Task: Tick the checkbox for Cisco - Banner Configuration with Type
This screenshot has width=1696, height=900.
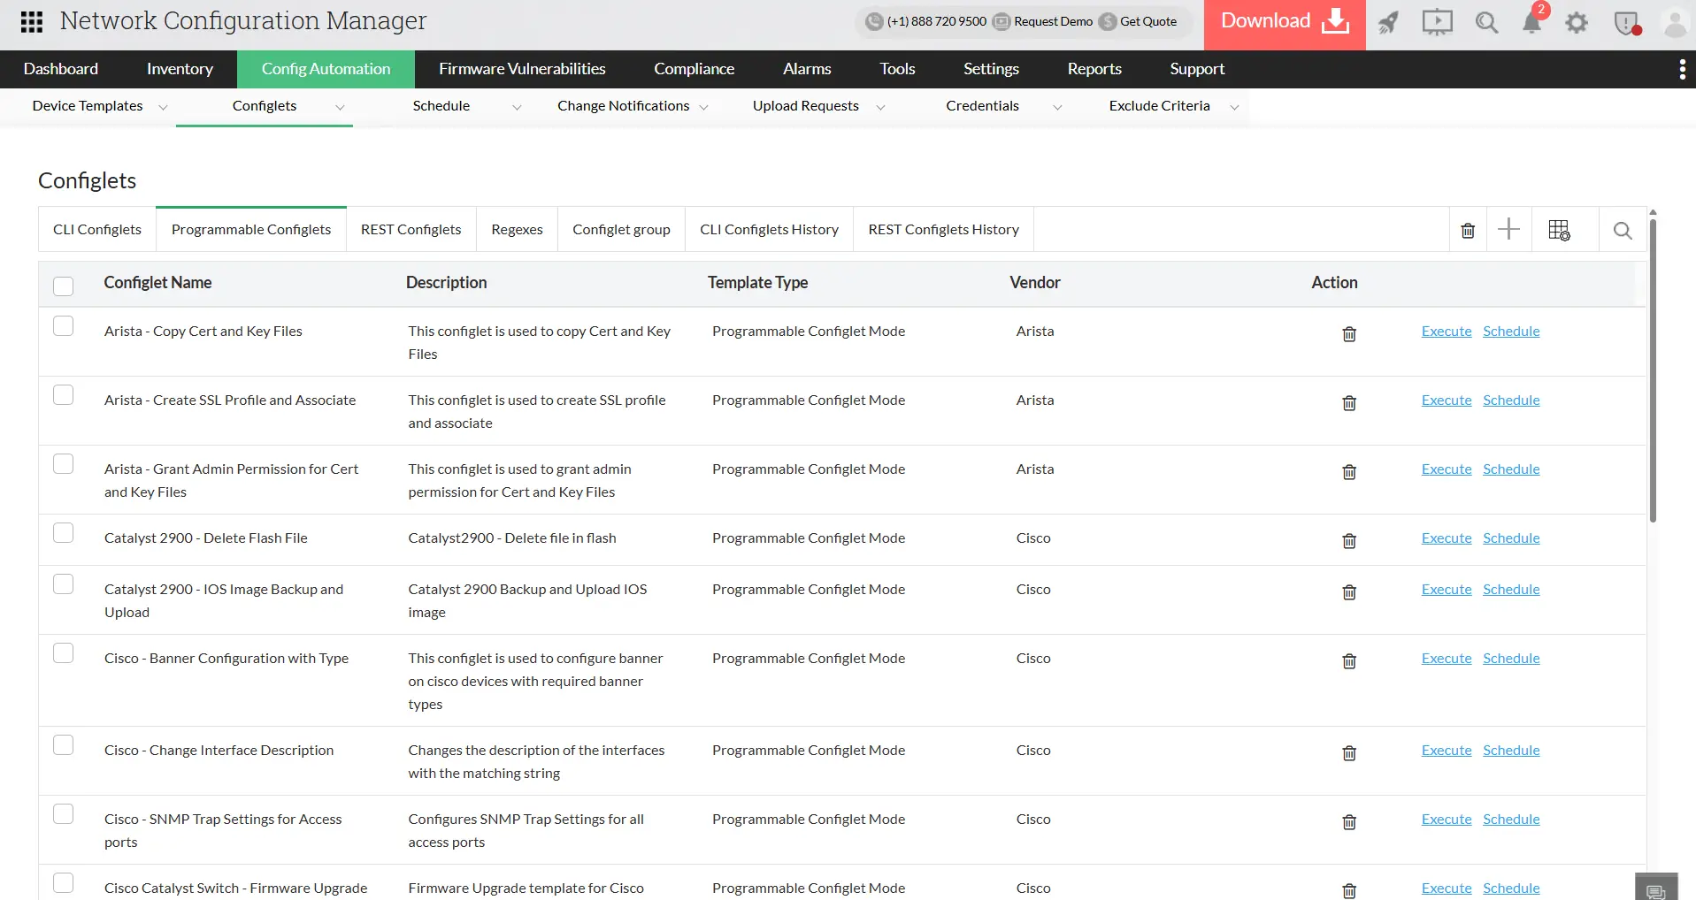Action: pos(63,652)
